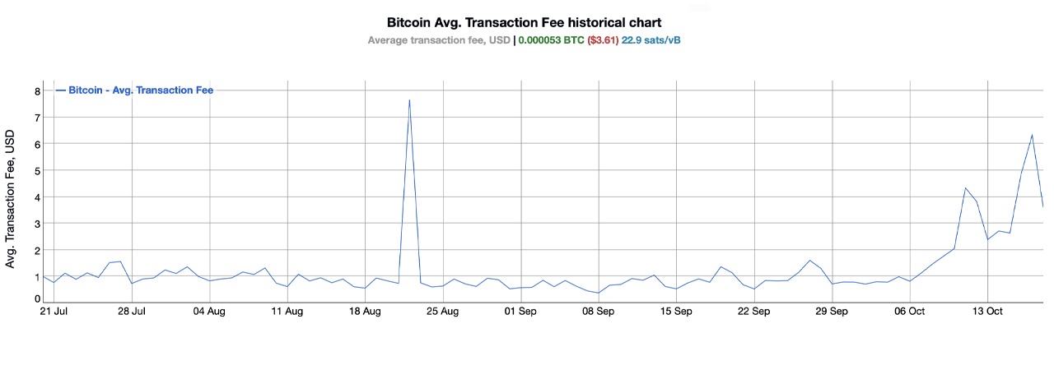Click the 'Avg. Transaction Fee, USD' y-axis title
Image resolution: width=1054 pixels, height=370 pixels.
pos(11,199)
